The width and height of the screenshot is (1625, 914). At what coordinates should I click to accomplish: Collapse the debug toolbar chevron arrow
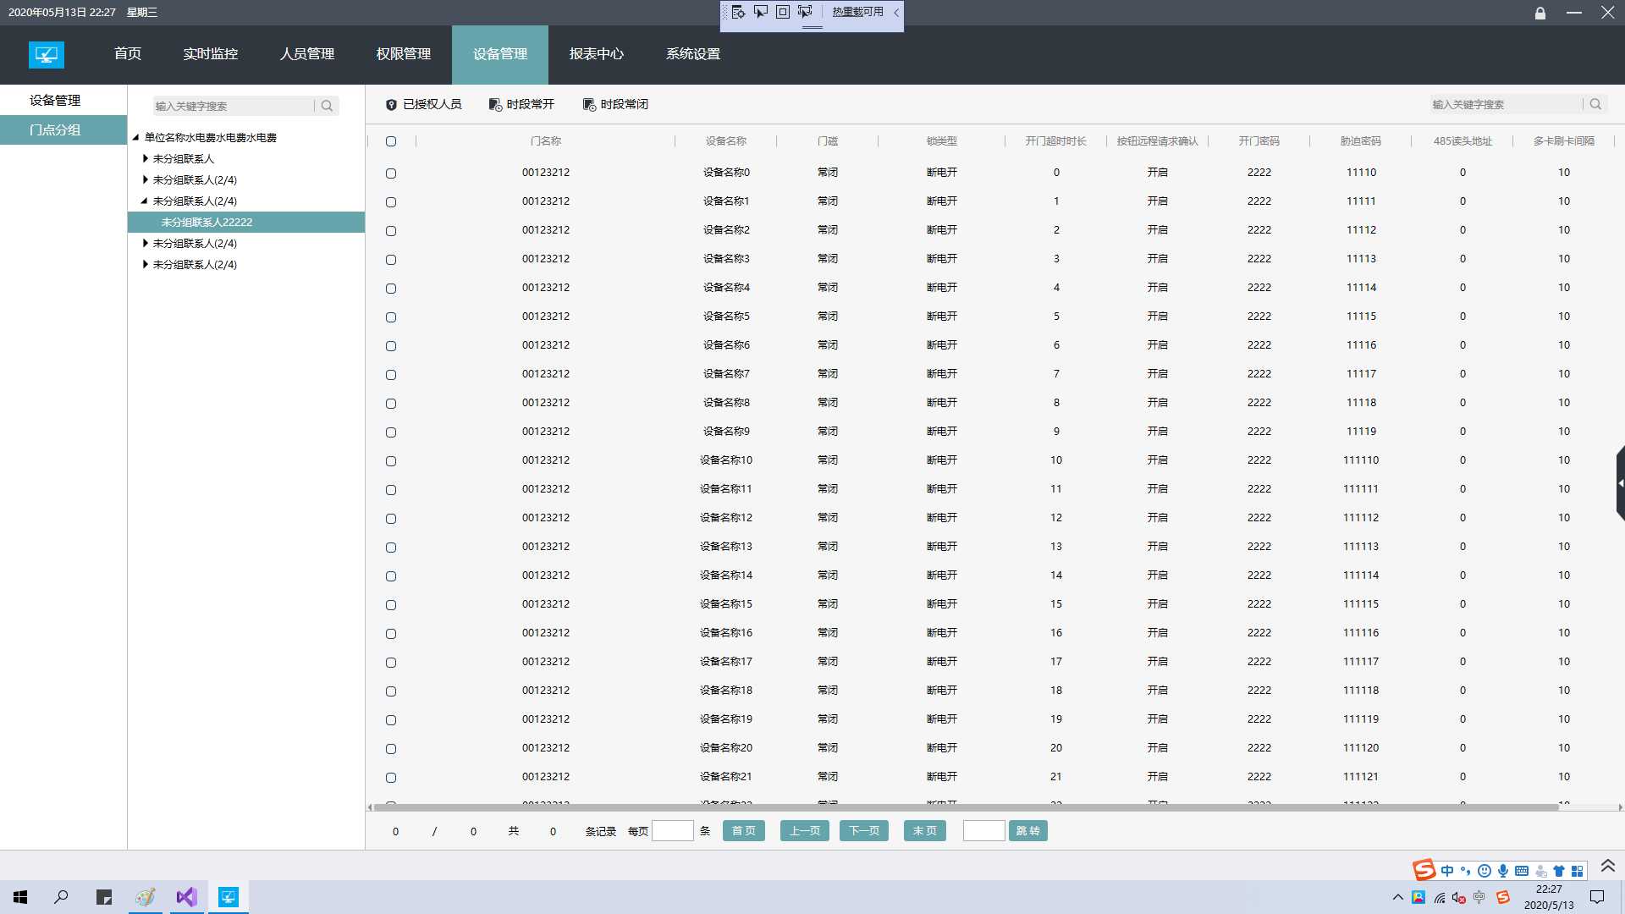pos(896,13)
